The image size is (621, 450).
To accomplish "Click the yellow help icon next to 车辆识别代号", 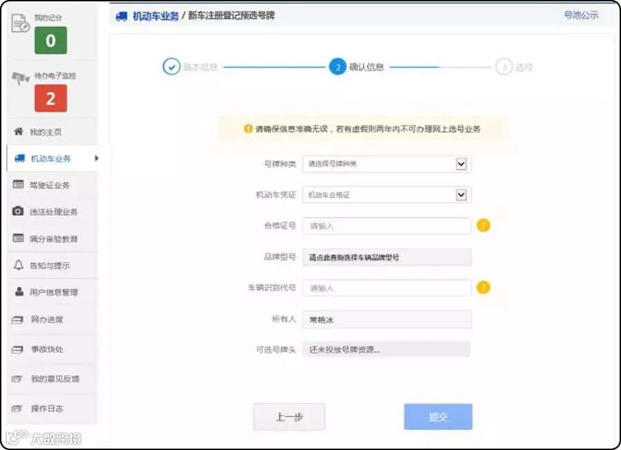I will coord(483,287).
